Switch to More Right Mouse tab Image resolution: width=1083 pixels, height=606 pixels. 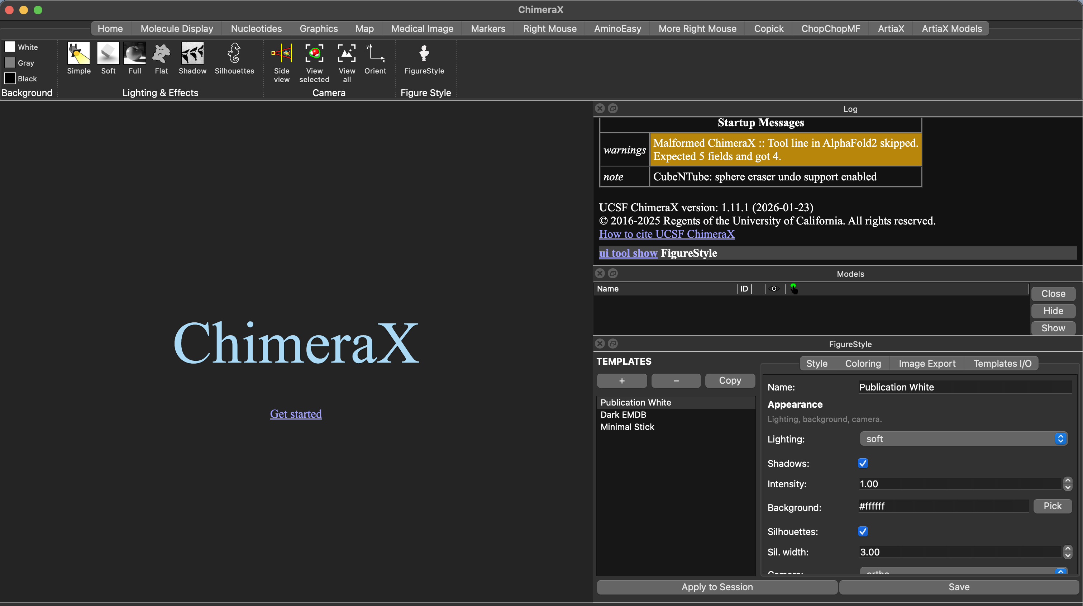coord(697,29)
